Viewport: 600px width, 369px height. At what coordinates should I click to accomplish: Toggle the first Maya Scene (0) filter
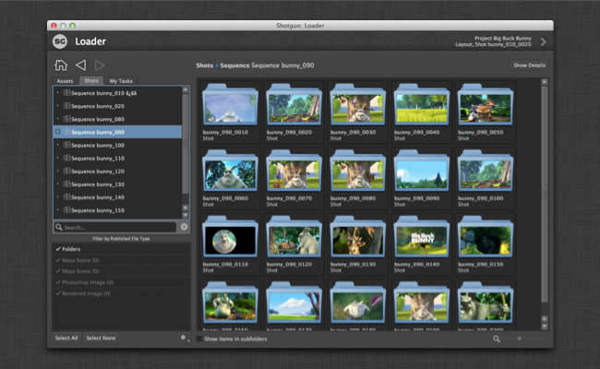point(58,260)
